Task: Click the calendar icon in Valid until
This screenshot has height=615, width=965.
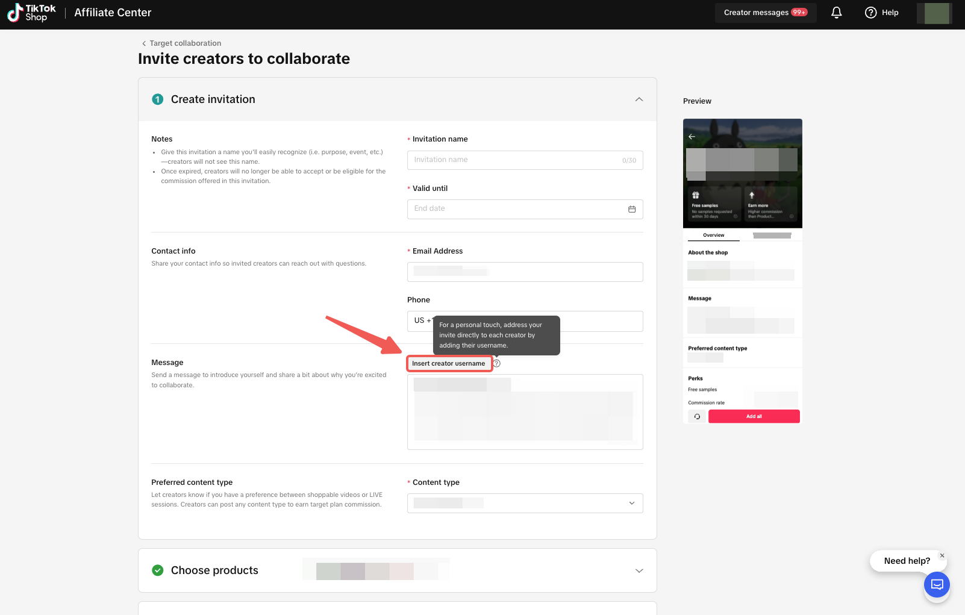Action: pos(632,209)
